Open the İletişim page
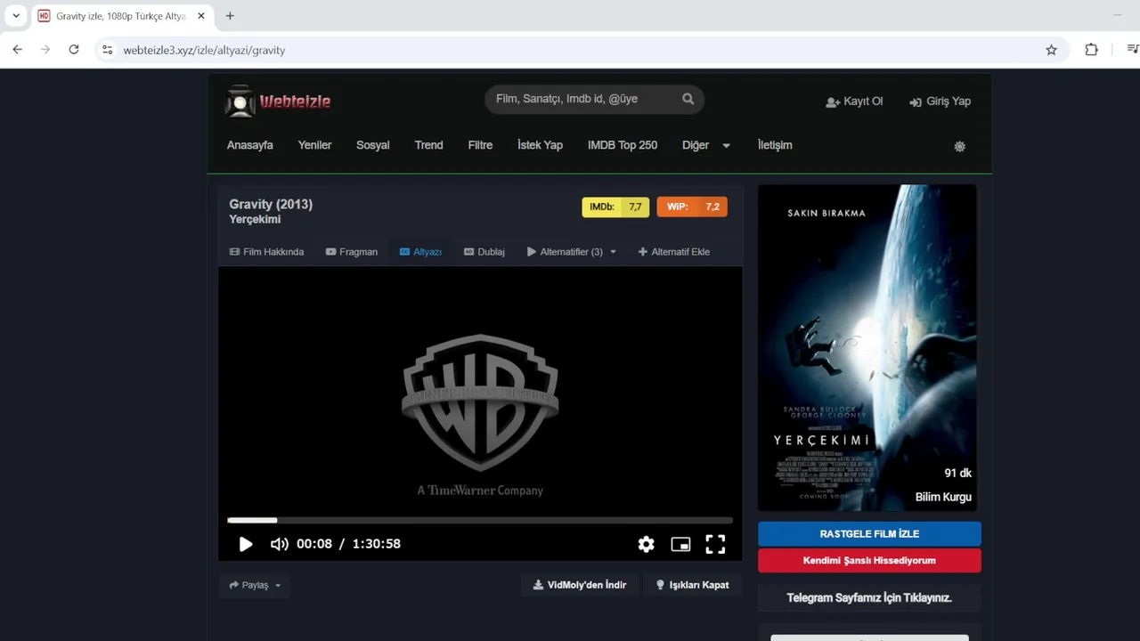1140x641 pixels. click(x=775, y=145)
